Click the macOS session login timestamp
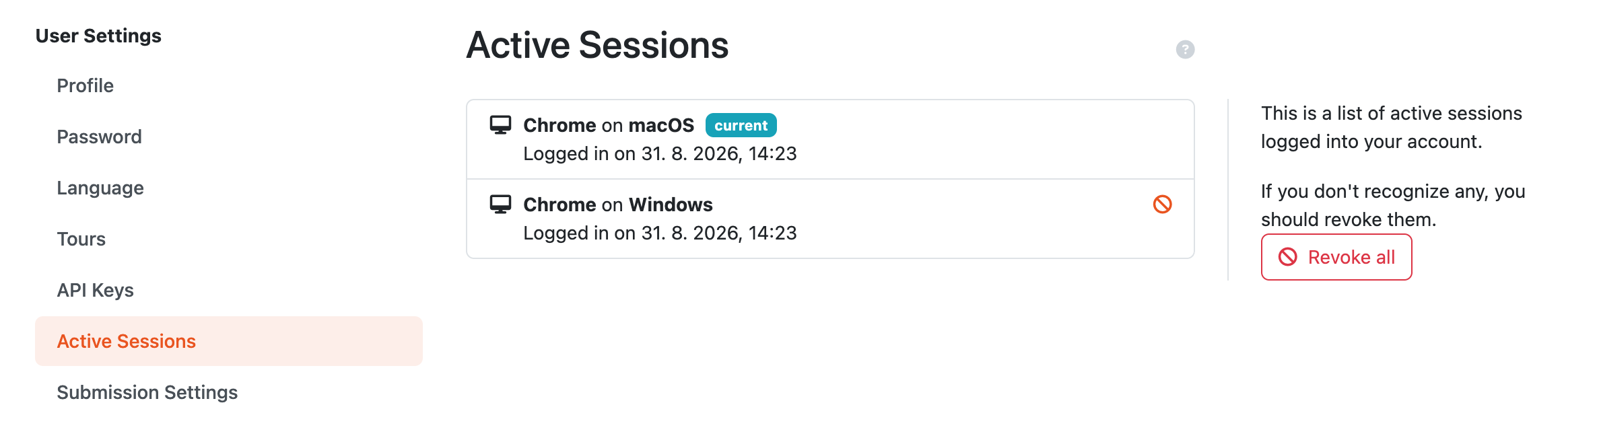Viewport: 1597px width, 440px height. click(x=660, y=153)
